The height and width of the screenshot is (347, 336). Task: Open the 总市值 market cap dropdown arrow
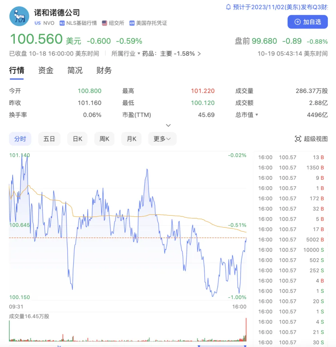click(257, 115)
